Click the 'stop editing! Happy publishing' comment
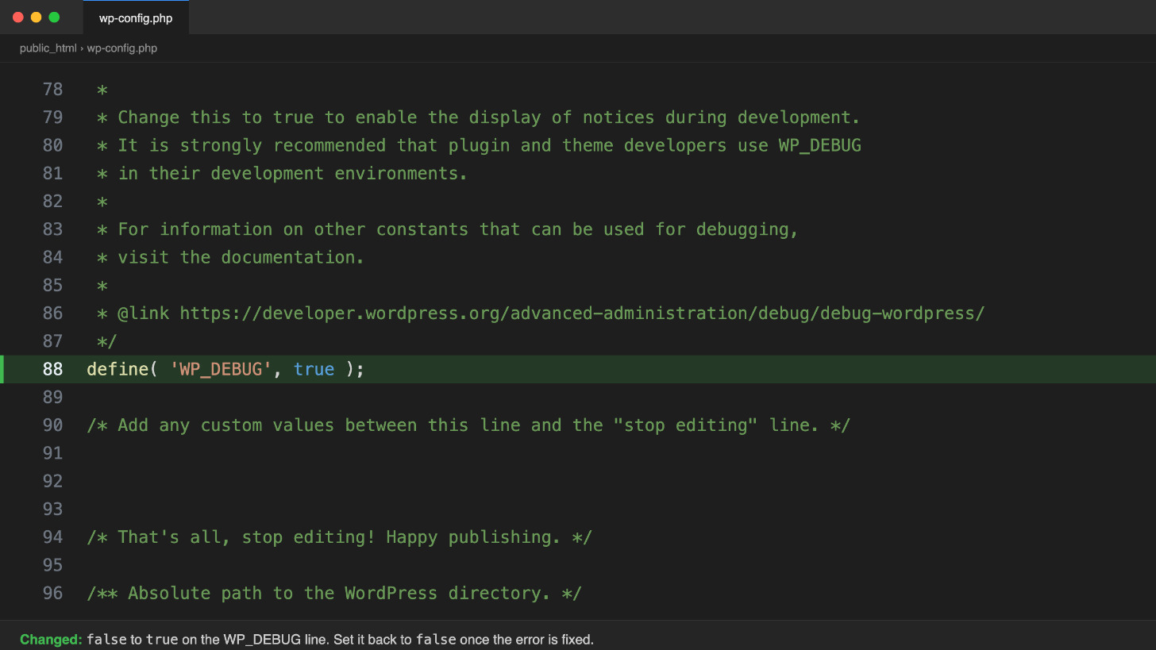 point(339,537)
